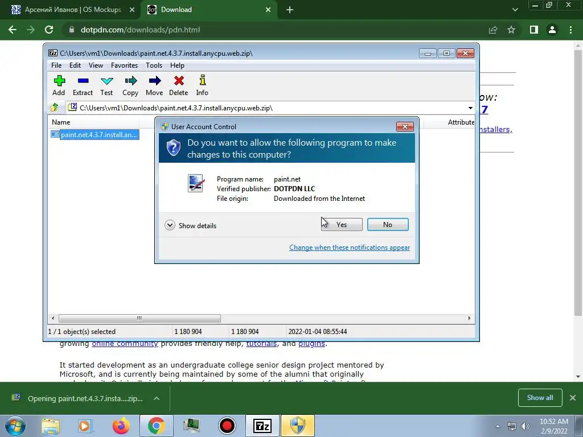This screenshot has height=437, width=583.
Task: Open the View menu in 7-Zip
Action: (x=96, y=65)
